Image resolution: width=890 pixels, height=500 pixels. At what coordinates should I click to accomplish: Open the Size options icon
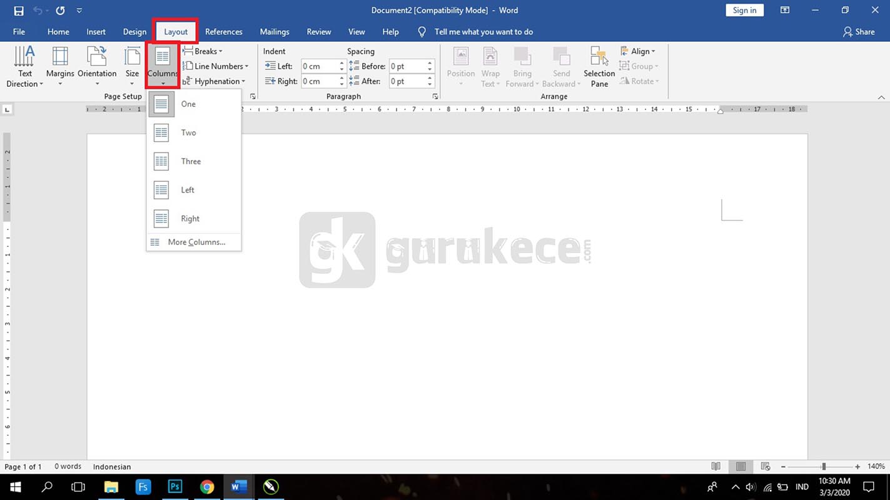pos(131,65)
